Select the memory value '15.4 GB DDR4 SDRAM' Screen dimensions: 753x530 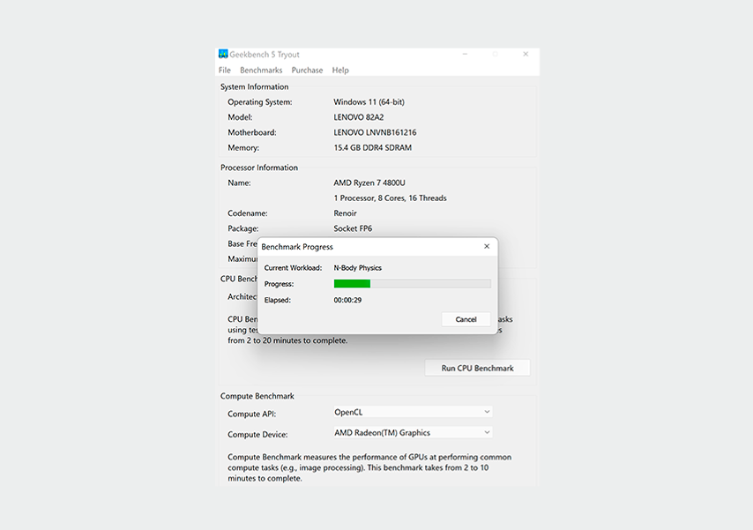coord(373,148)
